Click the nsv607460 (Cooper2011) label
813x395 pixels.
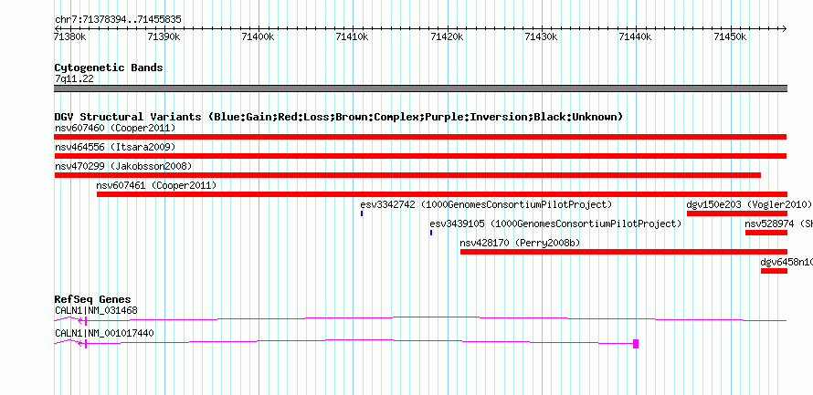pos(115,128)
